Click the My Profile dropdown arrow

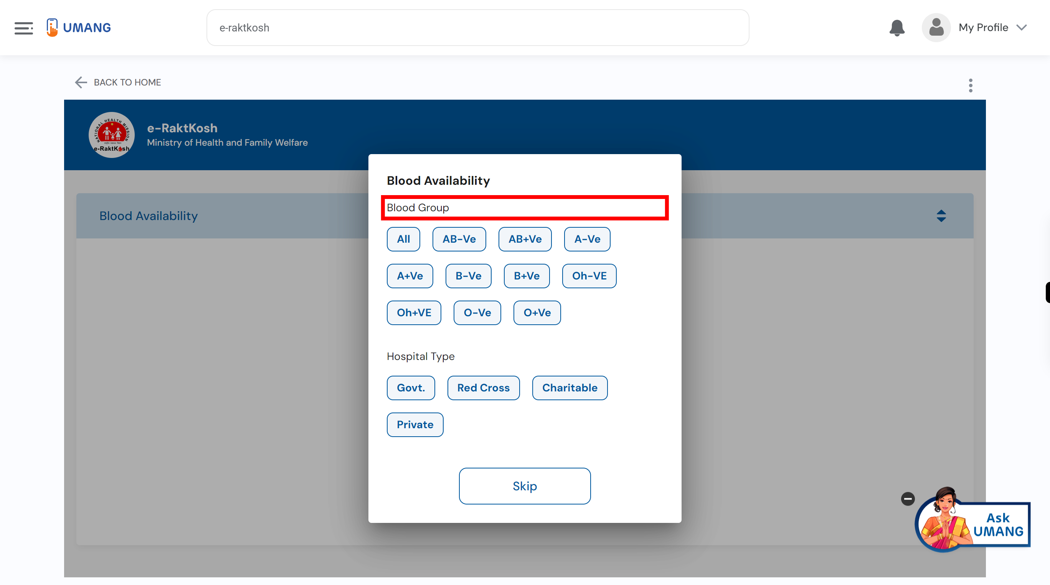[x=1023, y=27]
